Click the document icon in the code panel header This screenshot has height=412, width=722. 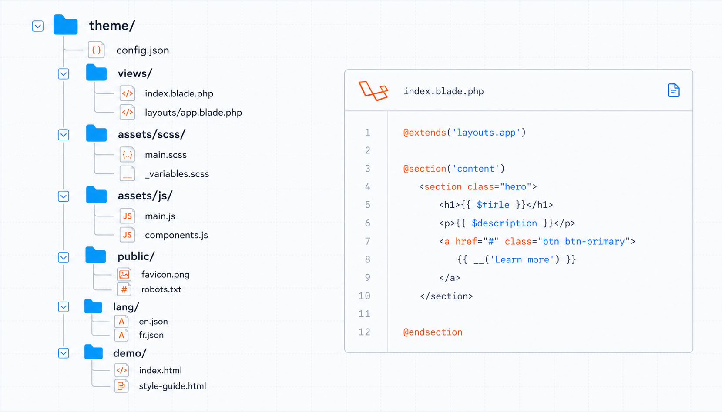[674, 90]
